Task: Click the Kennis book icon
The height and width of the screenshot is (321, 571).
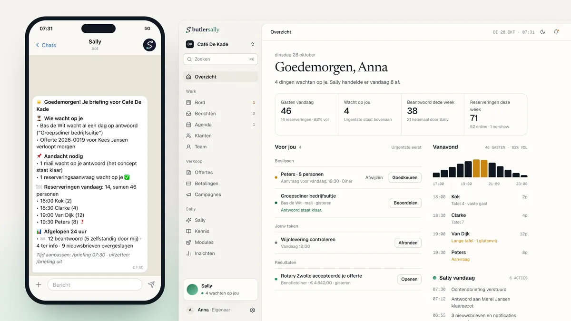Action: [189, 231]
